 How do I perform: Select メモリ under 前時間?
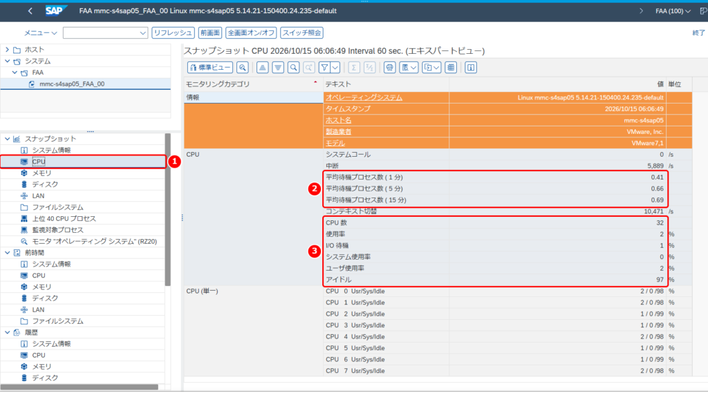click(x=41, y=287)
